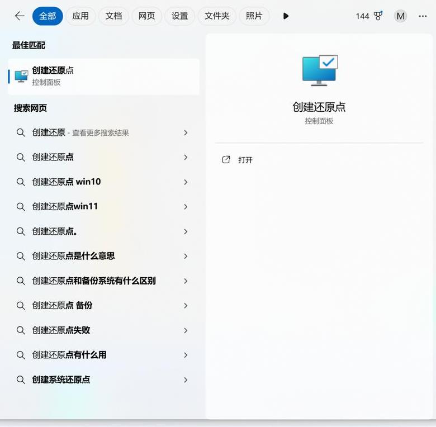Switch to the 照片 filter tab
The image size is (436, 427).
[254, 16]
